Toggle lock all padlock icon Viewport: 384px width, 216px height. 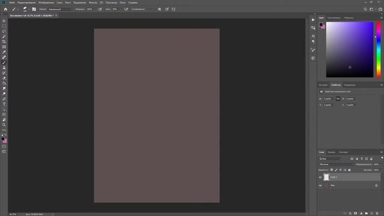[x=349, y=170]
